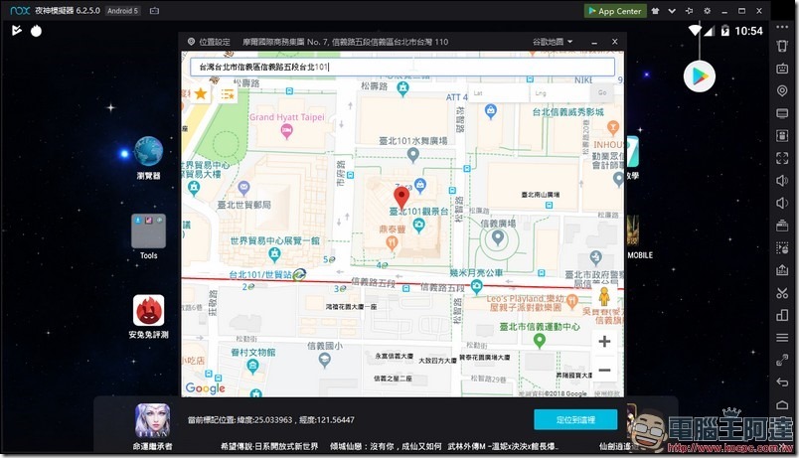Toggle fullscreen mode sidebar icon
Screen dimensions: 799x458
point(782,158)
